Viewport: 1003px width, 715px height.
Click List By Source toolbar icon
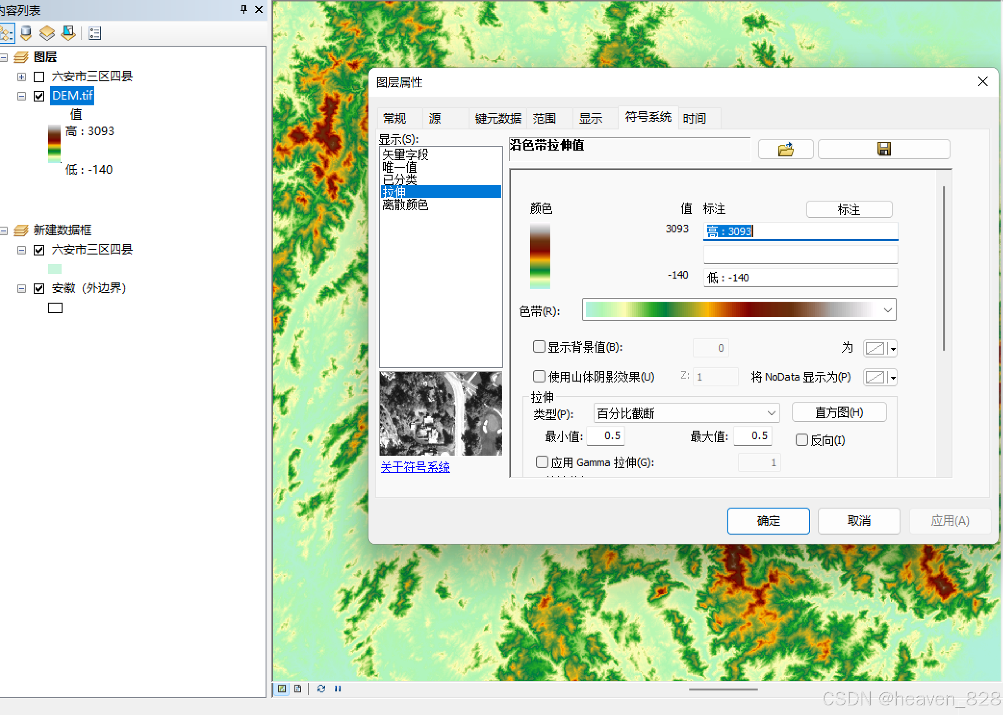click(x=26, y=33)
